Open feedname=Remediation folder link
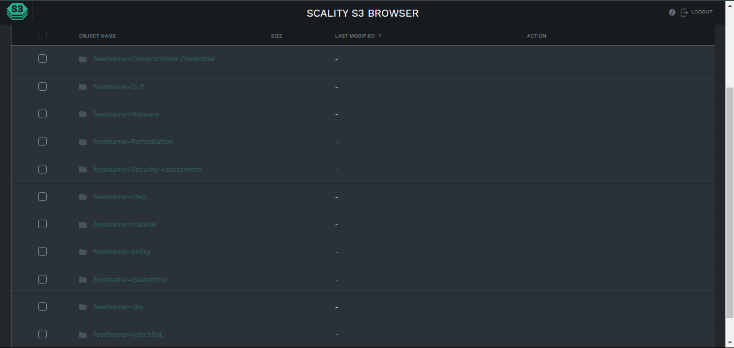This screenshot has width=734, height=348. click(x=133, y=142)
